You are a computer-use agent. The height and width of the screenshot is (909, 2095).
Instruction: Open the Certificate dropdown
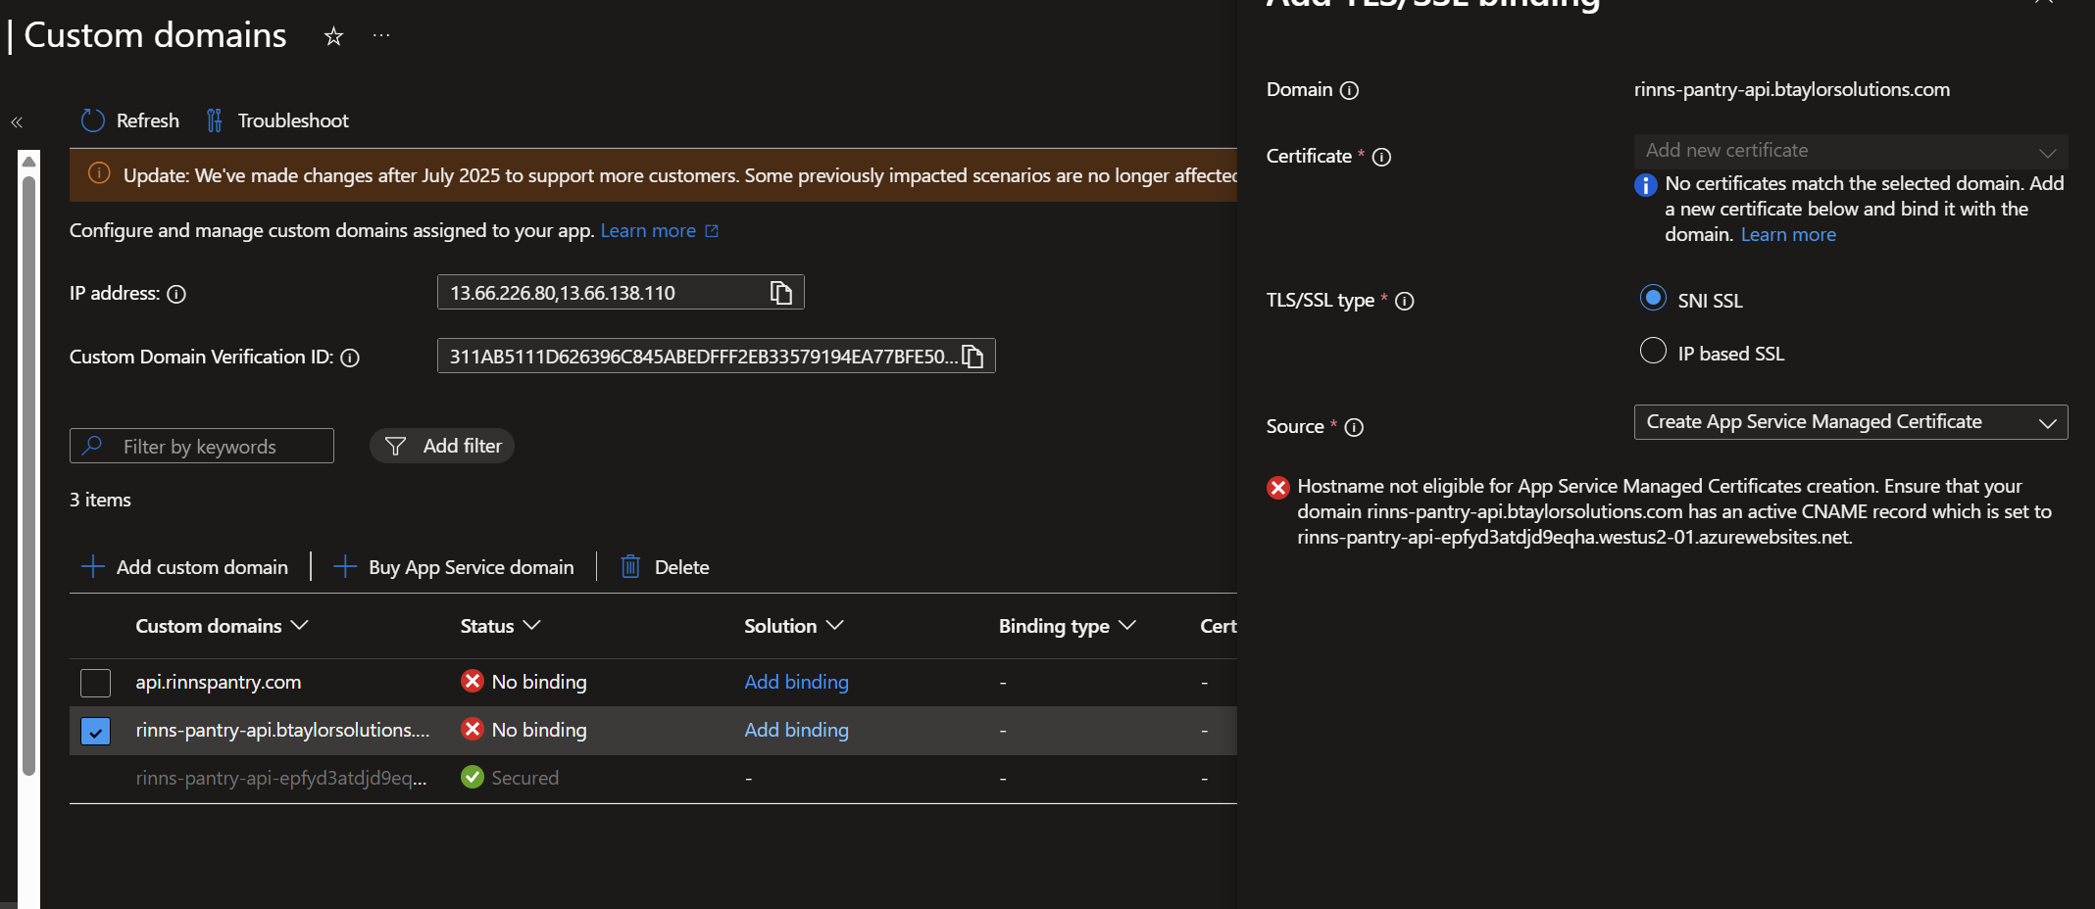(1851, 151)
